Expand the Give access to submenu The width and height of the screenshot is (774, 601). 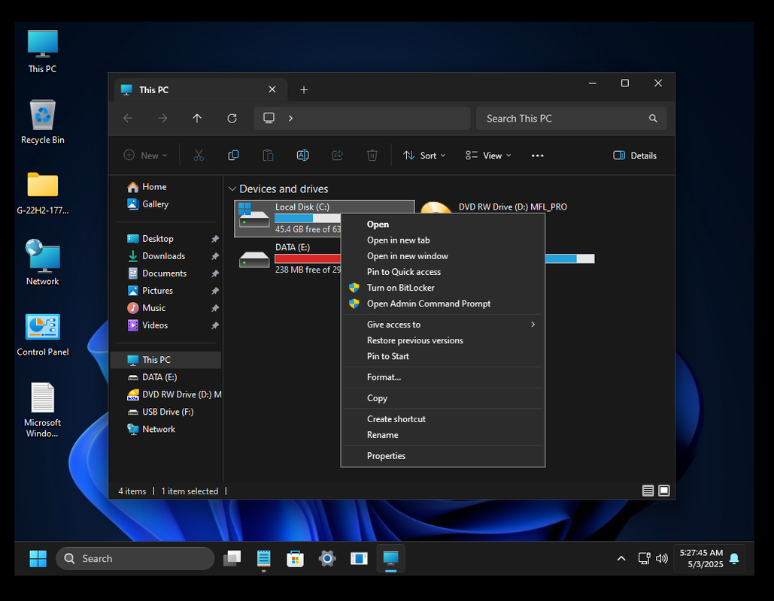click(443, 325)
